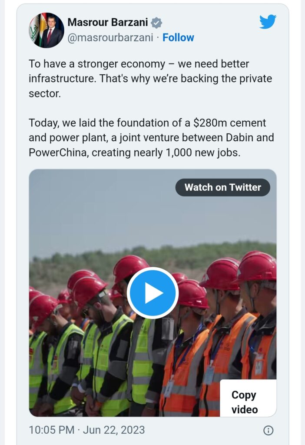The image size is (305, 445).
Task: Open the @masrourbarzani handle link
Action: 110,38
